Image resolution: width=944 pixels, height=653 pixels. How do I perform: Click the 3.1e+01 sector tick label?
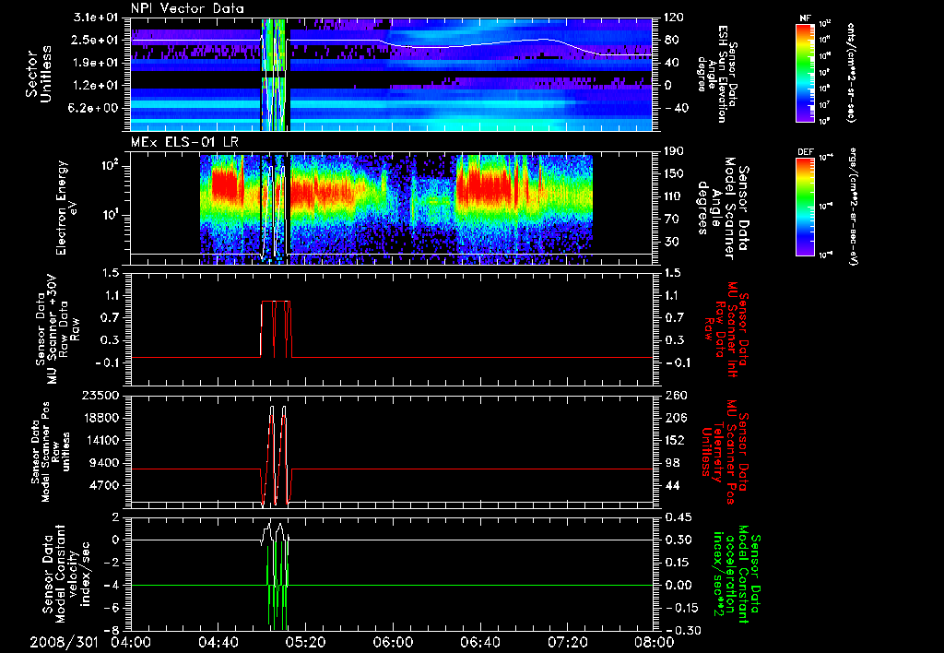click(102, 18)
